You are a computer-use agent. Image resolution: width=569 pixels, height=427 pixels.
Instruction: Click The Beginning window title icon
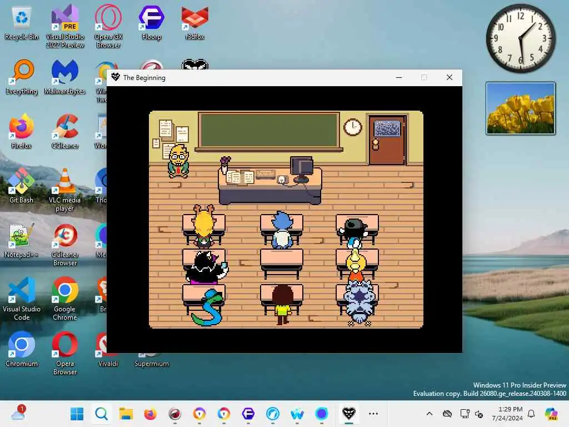(x=116, y=77)
